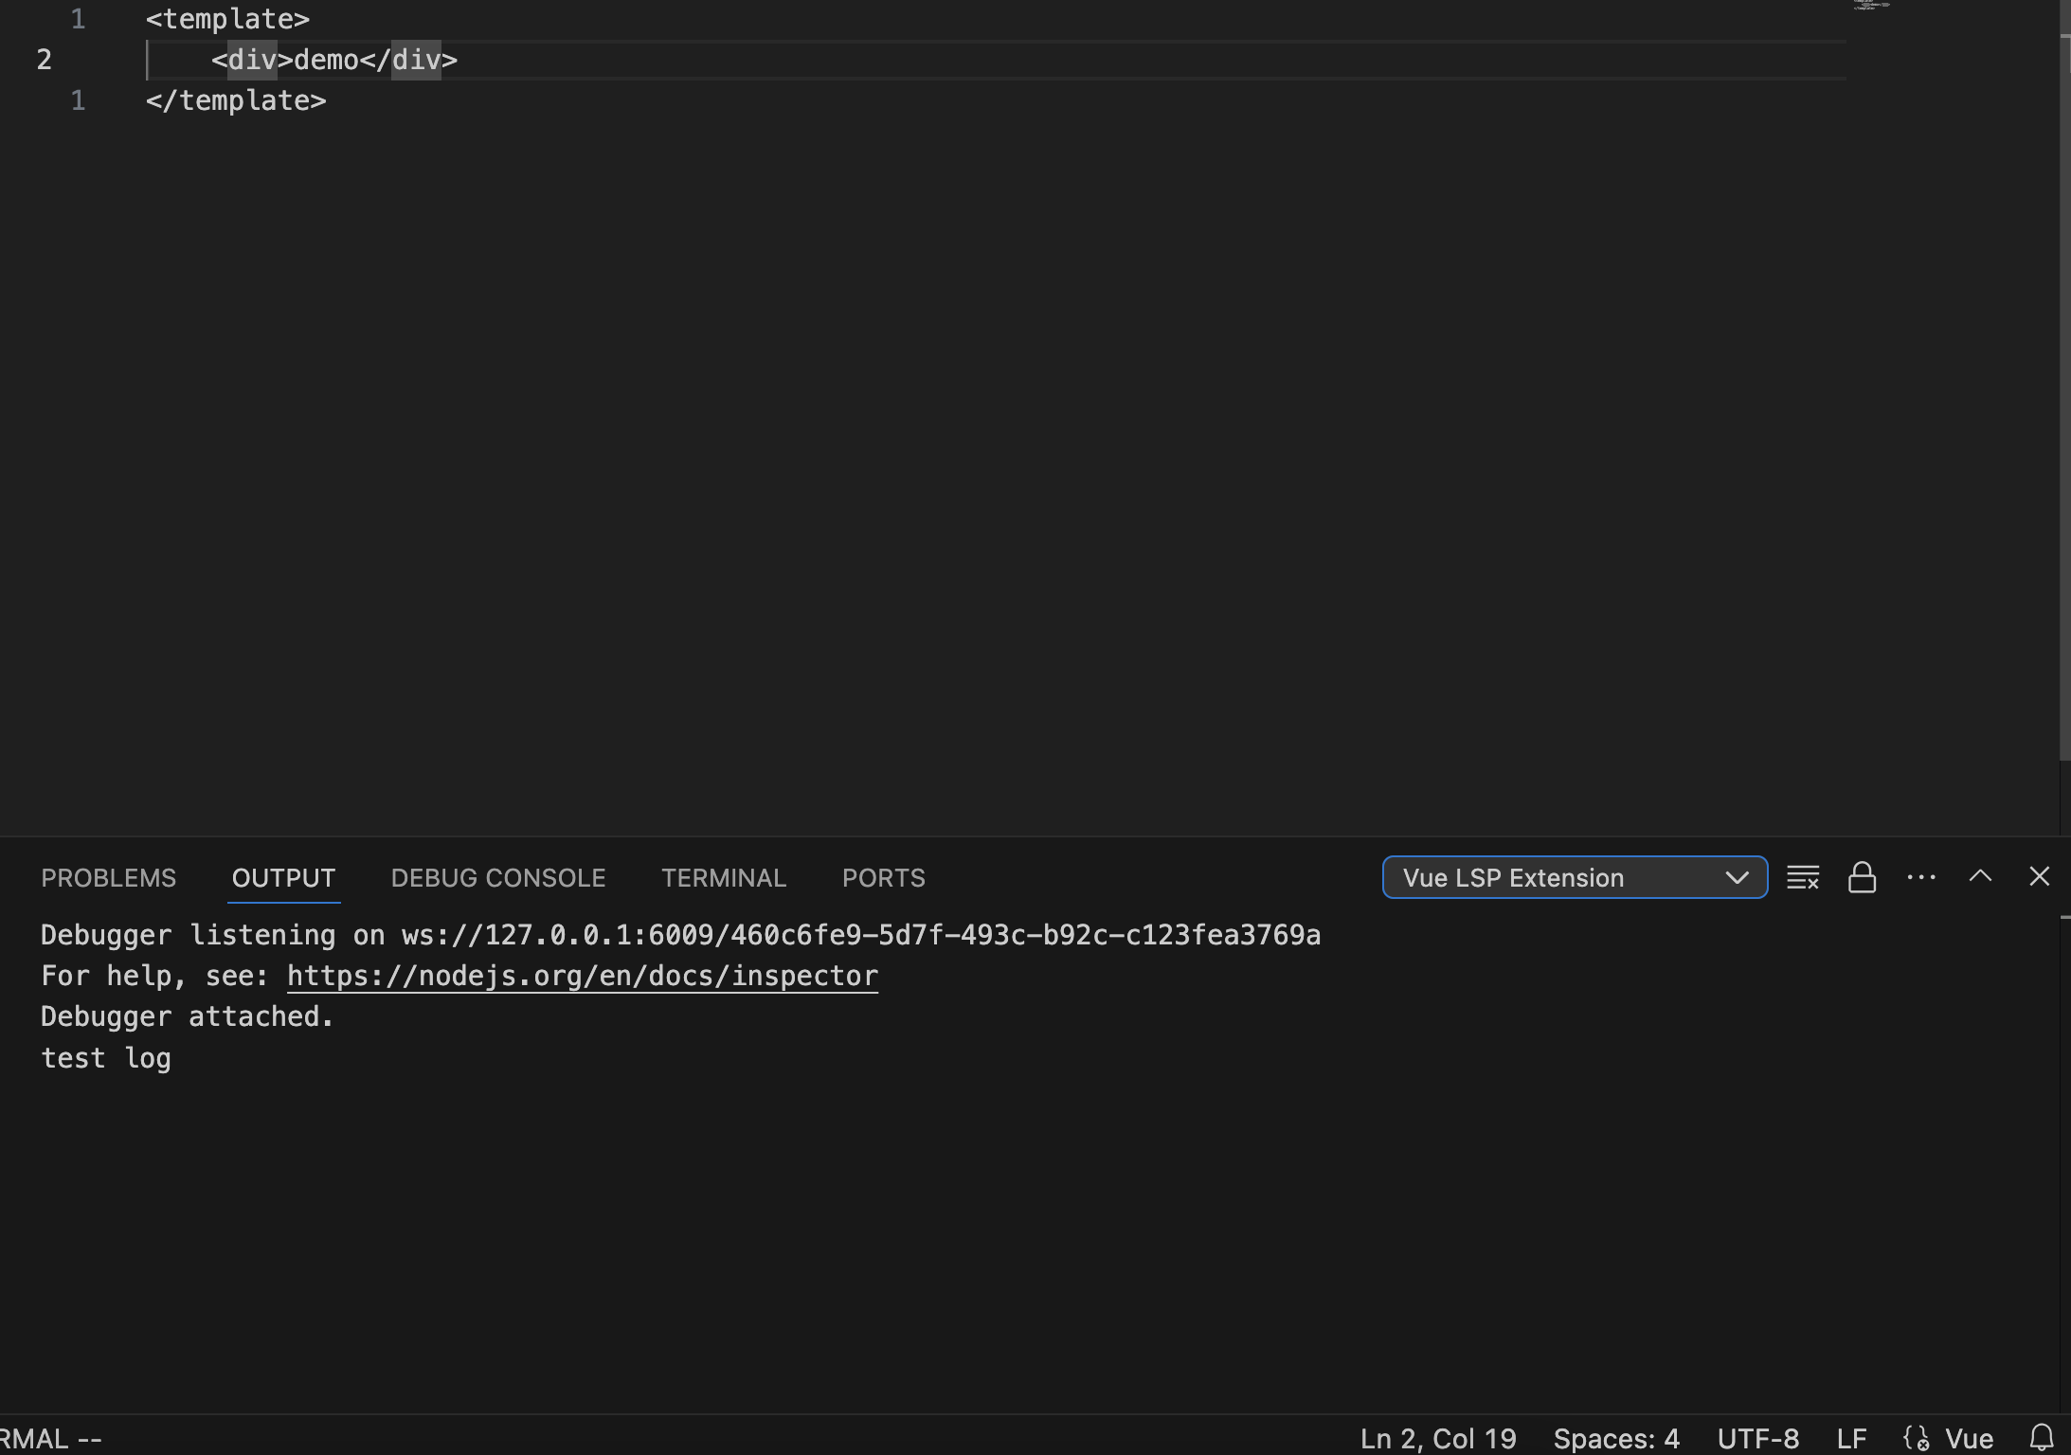
Task: Maximize the panel with chevron up
Action: (x=1980, y=877)
